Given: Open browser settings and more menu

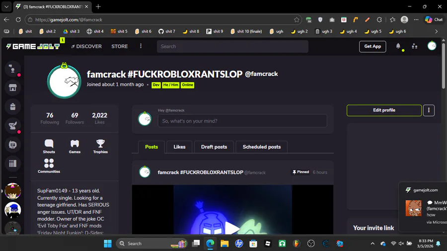Looking at the screenshot, I should pos(416,20).
